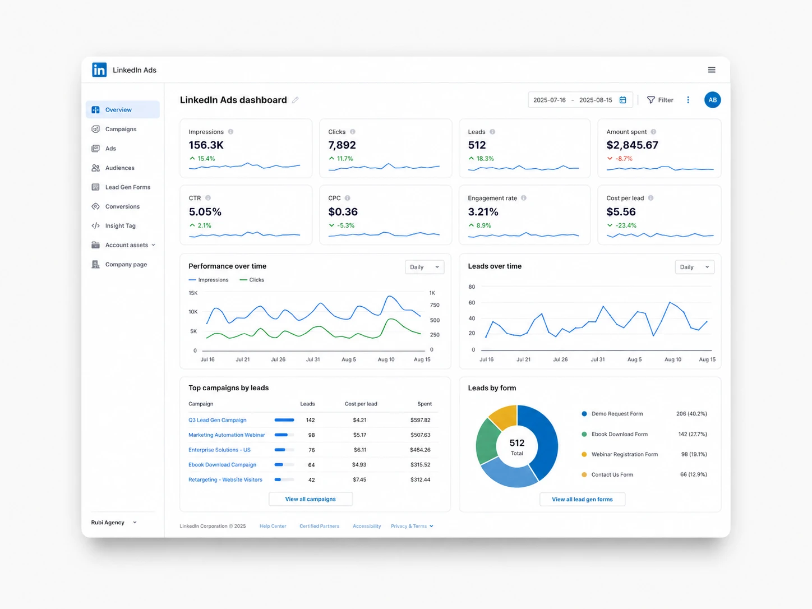
Task: Click the funnel Filter icon
Action: click(x=651, y=100)
